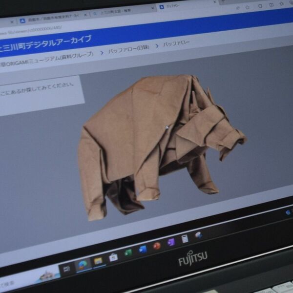The width and height of the screenshot is (293, 293).
Task: Click the final バッファロー breadcrumb
Action: (176, 44)
